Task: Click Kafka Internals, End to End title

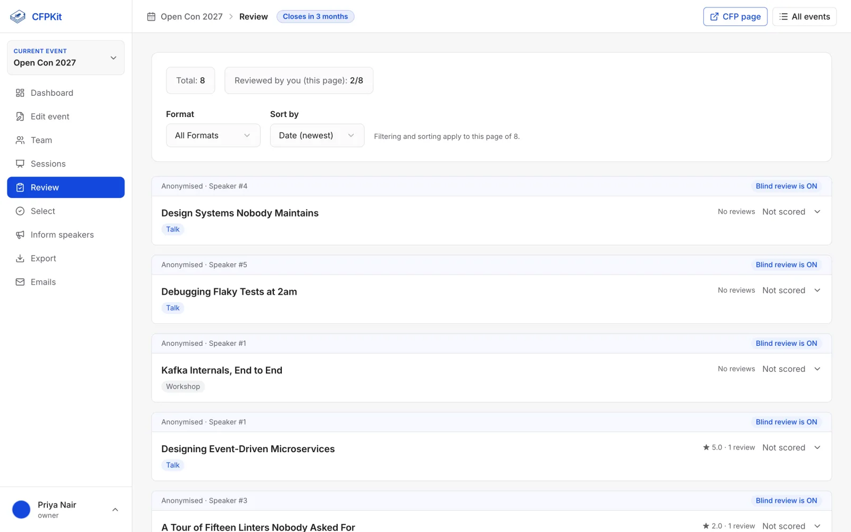Action: click(222, 370)
